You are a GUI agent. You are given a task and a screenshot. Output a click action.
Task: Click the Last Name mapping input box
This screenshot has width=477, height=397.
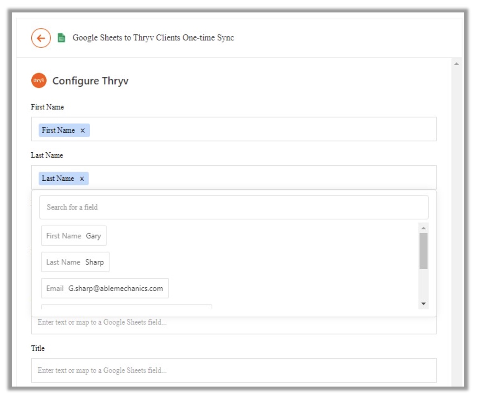tap(234, 178)
